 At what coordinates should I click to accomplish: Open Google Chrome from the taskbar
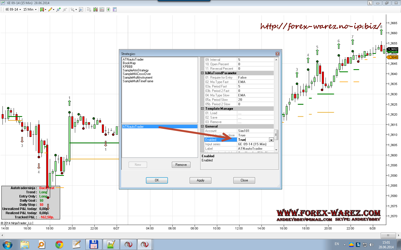pos(59,244)
